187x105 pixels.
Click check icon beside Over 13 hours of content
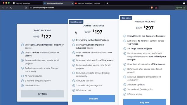click(x=22, y=52)
